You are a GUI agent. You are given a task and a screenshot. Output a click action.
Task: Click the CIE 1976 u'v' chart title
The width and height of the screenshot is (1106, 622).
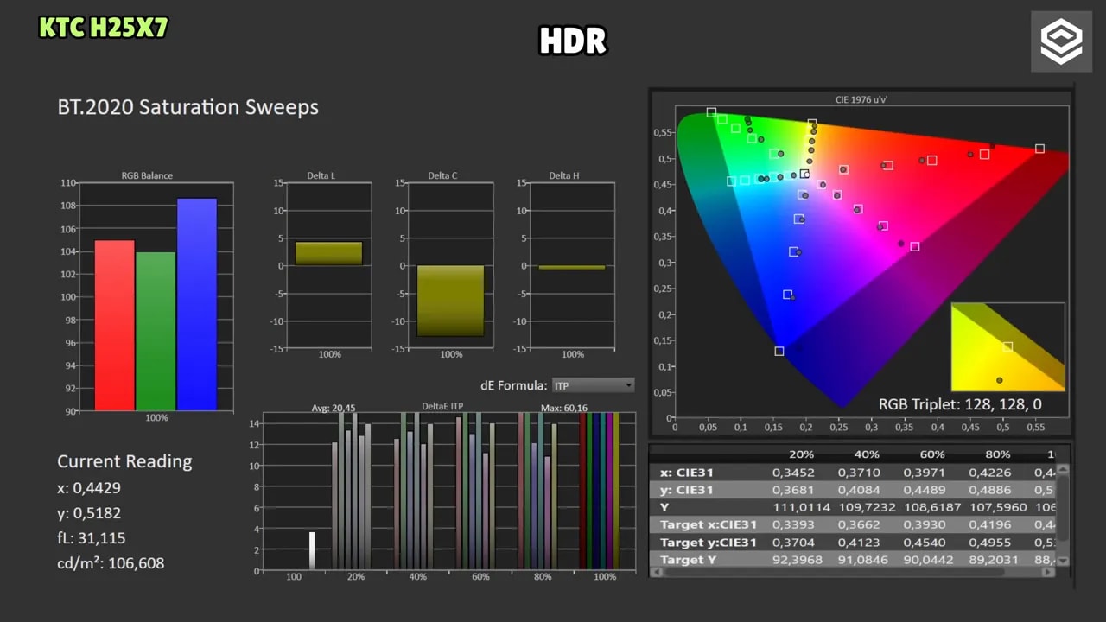click(861, 99)
